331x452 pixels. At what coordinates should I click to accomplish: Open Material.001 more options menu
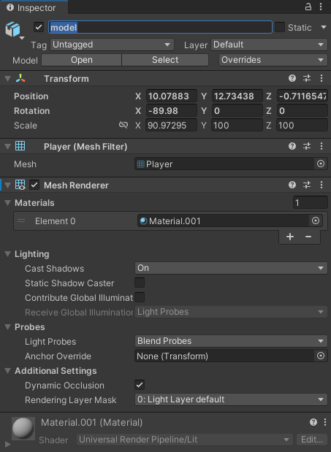[x=325, y=422]
